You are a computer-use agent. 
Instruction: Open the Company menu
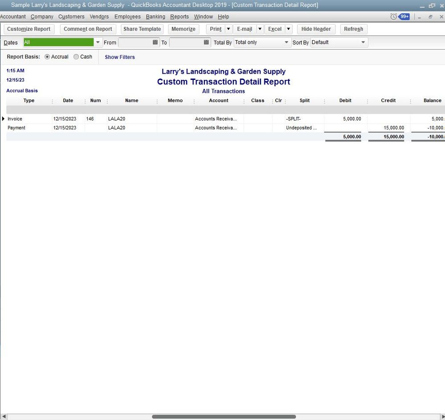coord(42,17)
